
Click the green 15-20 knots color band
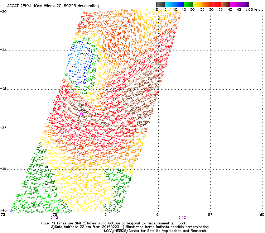[188, 4]
